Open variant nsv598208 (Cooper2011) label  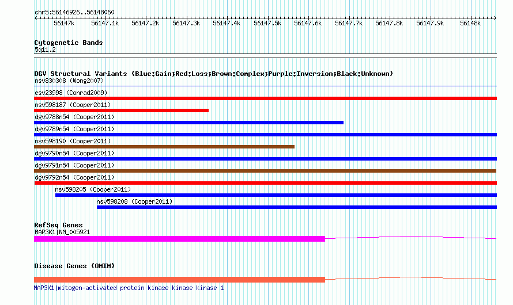coord(134,201)
